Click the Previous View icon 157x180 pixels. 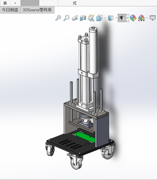(x=75, y=18)
